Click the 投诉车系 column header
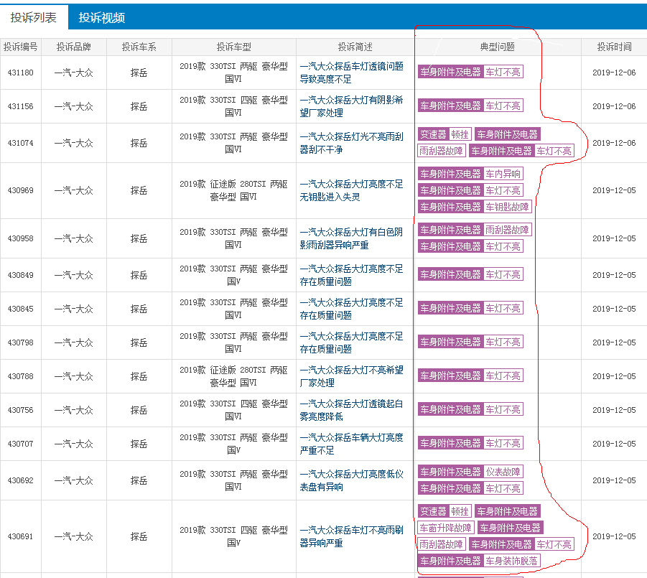 [x=139, y=47]
